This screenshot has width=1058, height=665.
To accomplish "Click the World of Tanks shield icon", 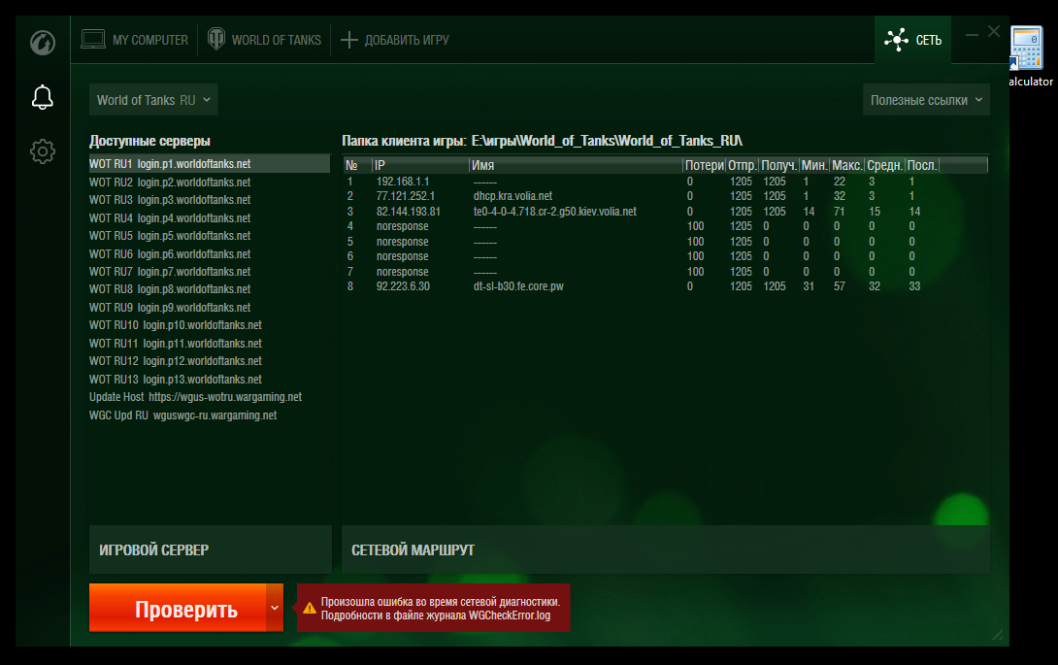I will pos(215,39).
